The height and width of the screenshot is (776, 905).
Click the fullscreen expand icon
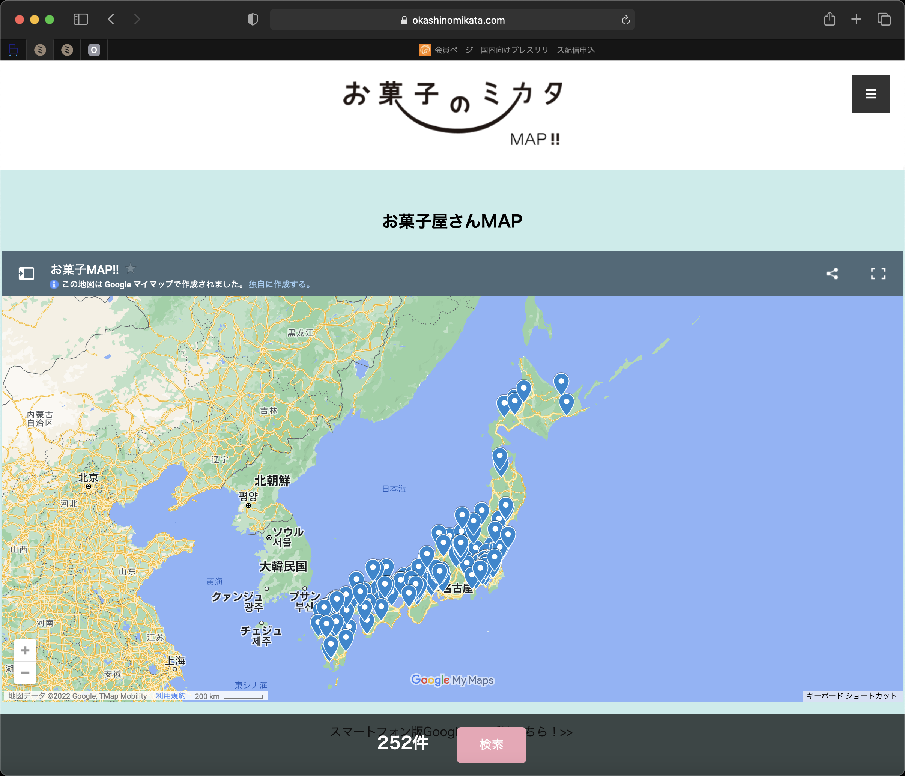click(878, 273)
